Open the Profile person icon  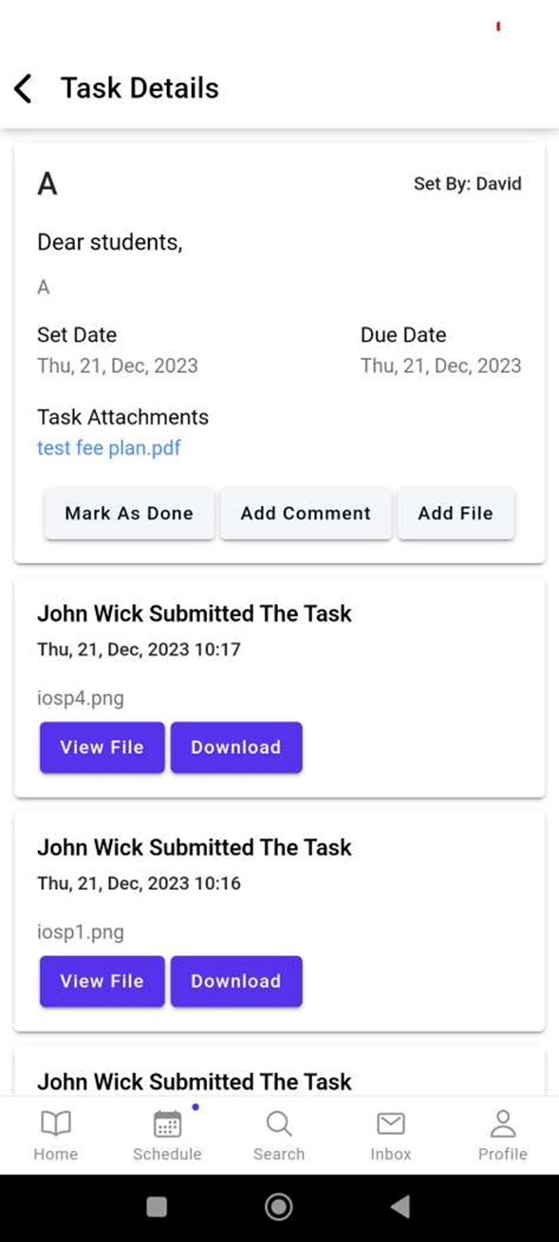[503, 1124]
